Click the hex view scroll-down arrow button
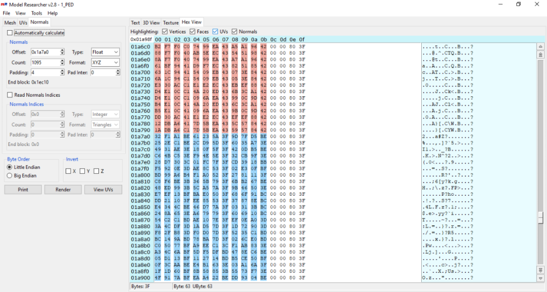The width and height of the screenshot is (547, 292). pyautogui.click(x=540, y=278)
